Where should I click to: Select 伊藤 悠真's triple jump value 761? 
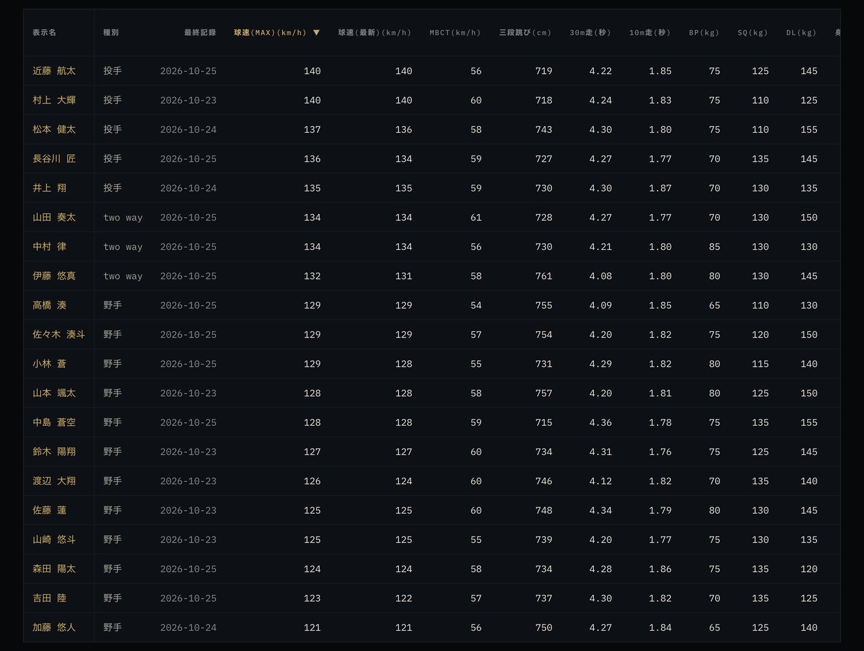click(544, 276)
